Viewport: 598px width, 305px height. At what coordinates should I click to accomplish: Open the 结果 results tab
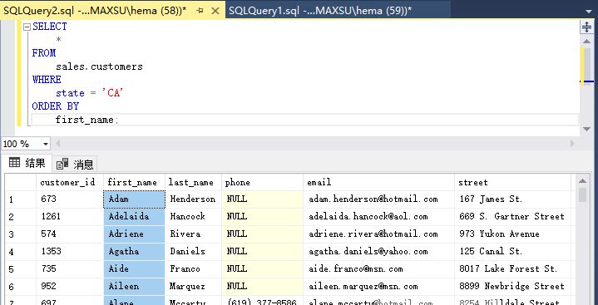tap(27, 163)
